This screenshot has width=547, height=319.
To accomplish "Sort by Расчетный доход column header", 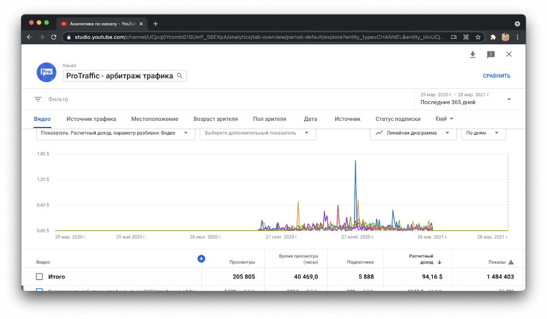I will point(421,259).
